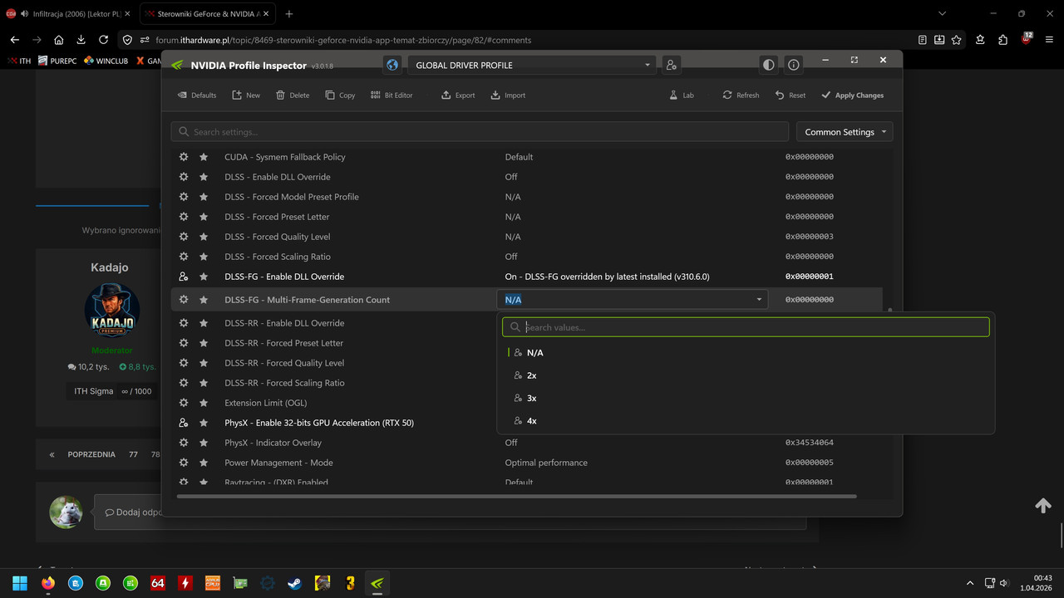Click the Power Management value Optimal performance
This screenshot has height=598, width=1064.
pyautogui.click(x=546, y=463)
